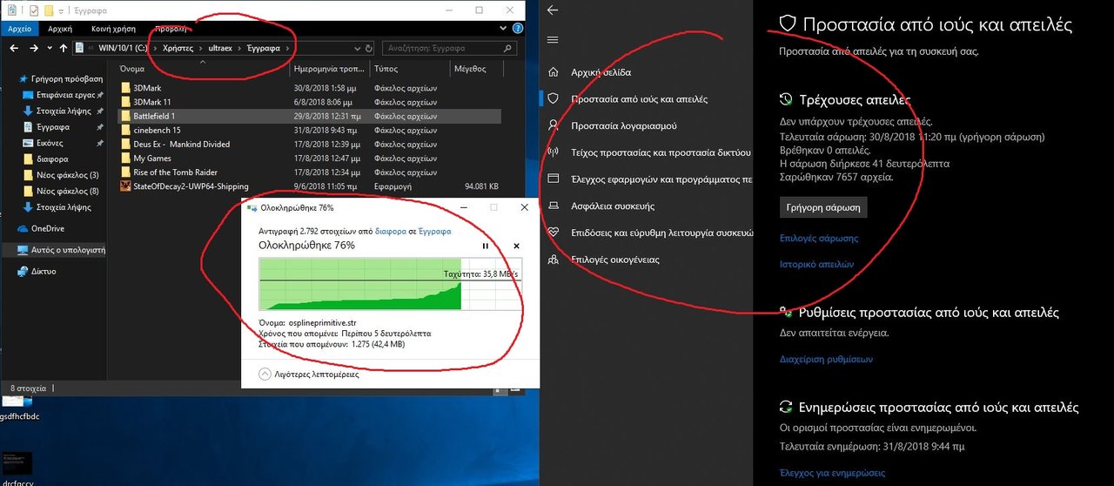Sort by Ημερομηνία τροποποίησης column header
Image resolution: width=1114 pixels, height=486 pixels.
coord(330,69)
